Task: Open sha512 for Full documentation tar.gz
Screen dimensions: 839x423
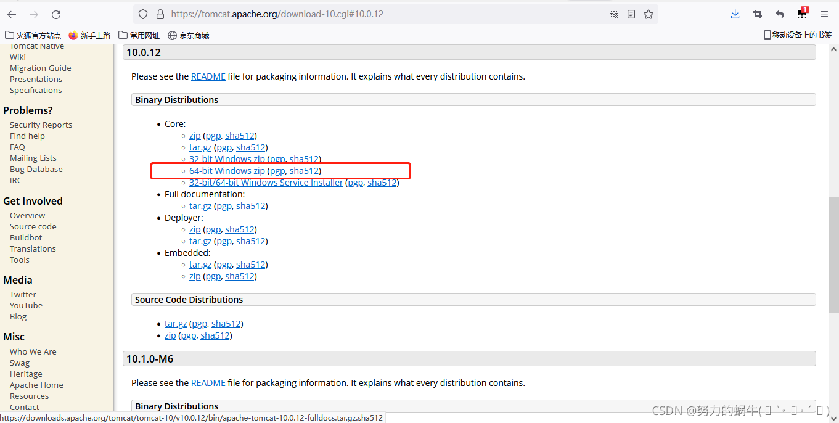Action: [x=250, y=206]
